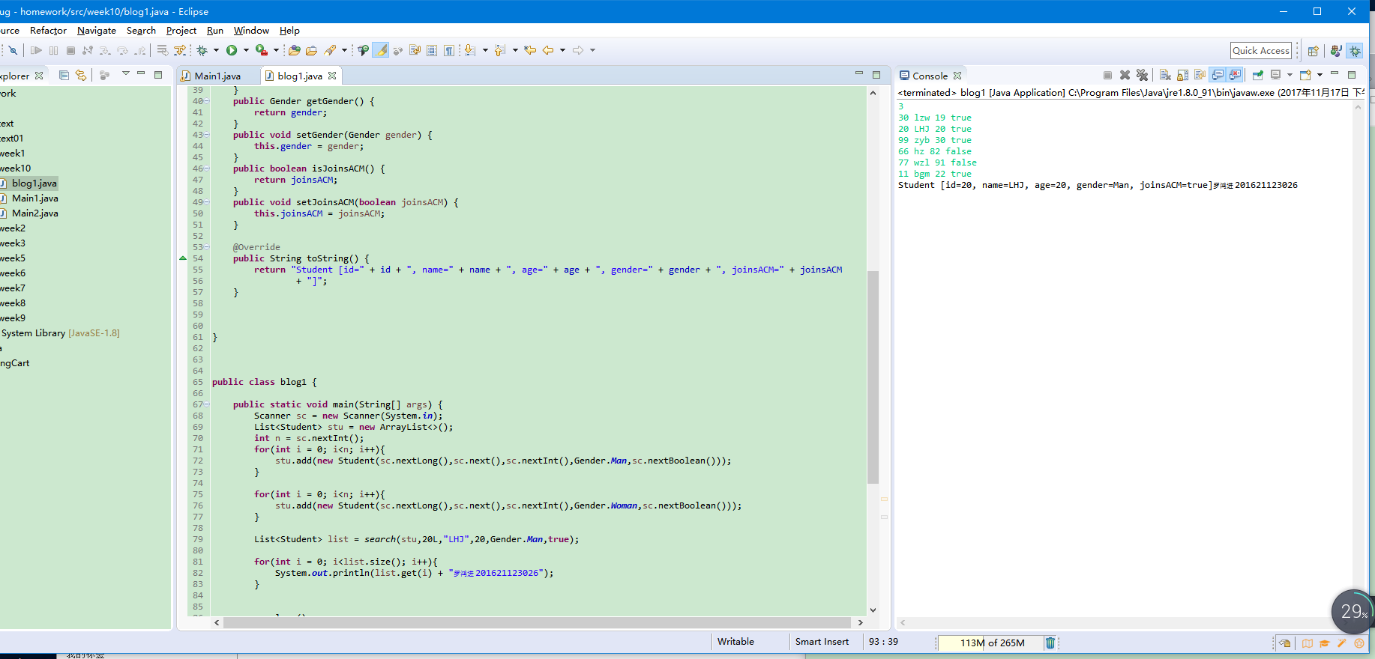Open the Help menu
1375x659 pixels.
pyautogui.click(x=289, y=31)
